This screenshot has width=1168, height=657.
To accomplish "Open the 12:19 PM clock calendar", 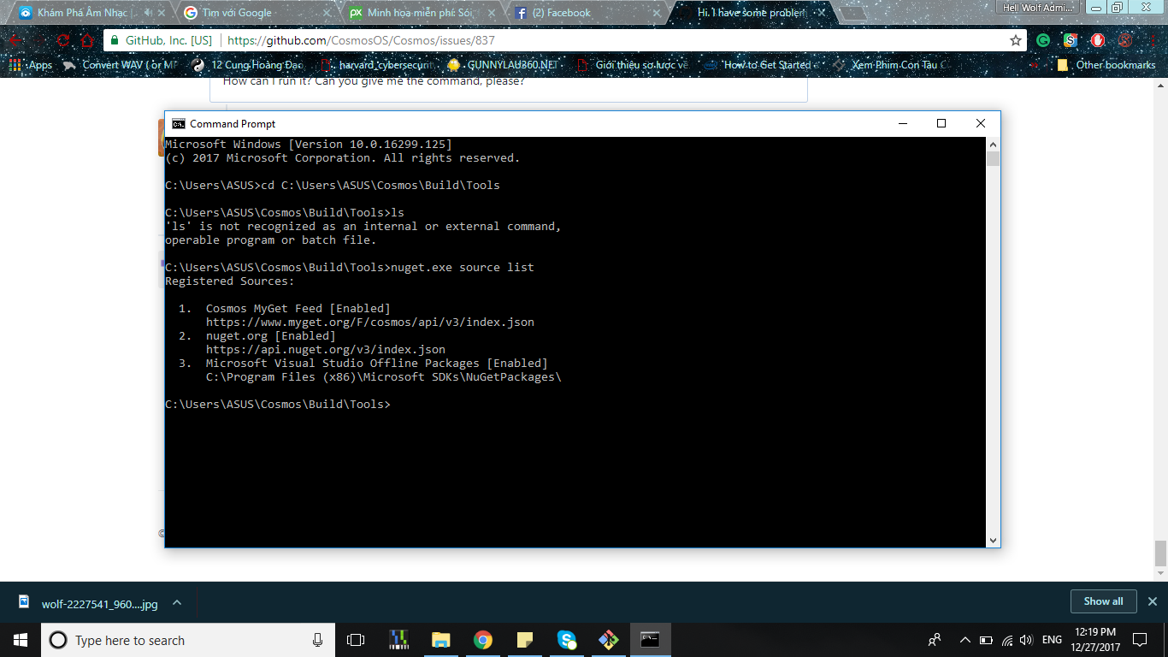I will tap(1095, 640).
